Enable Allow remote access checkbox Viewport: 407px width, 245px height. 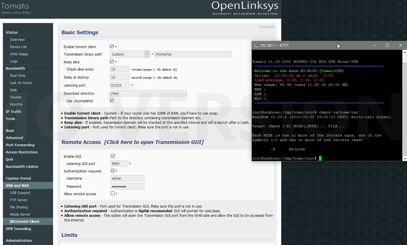(113, 193)
